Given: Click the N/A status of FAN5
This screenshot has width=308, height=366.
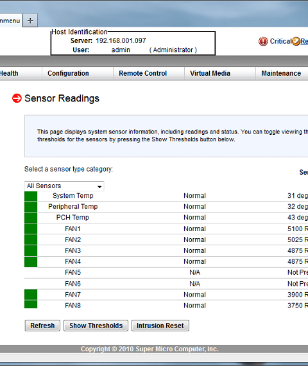Looking at the screenshot, I should coord(195,272).
